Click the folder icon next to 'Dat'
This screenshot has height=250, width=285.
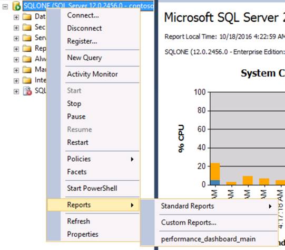[x=27, y=17]
